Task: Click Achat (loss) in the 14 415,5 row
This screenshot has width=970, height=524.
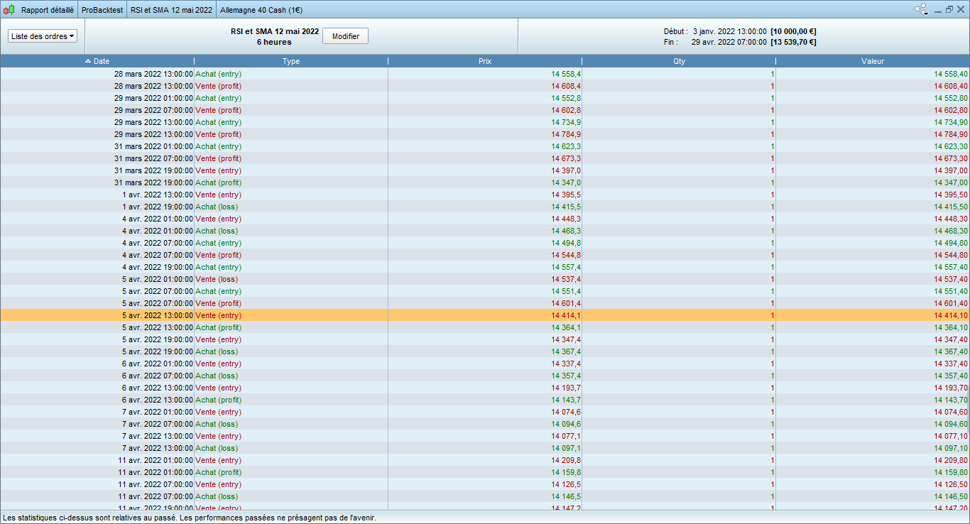Action: [x=217, y=207]
